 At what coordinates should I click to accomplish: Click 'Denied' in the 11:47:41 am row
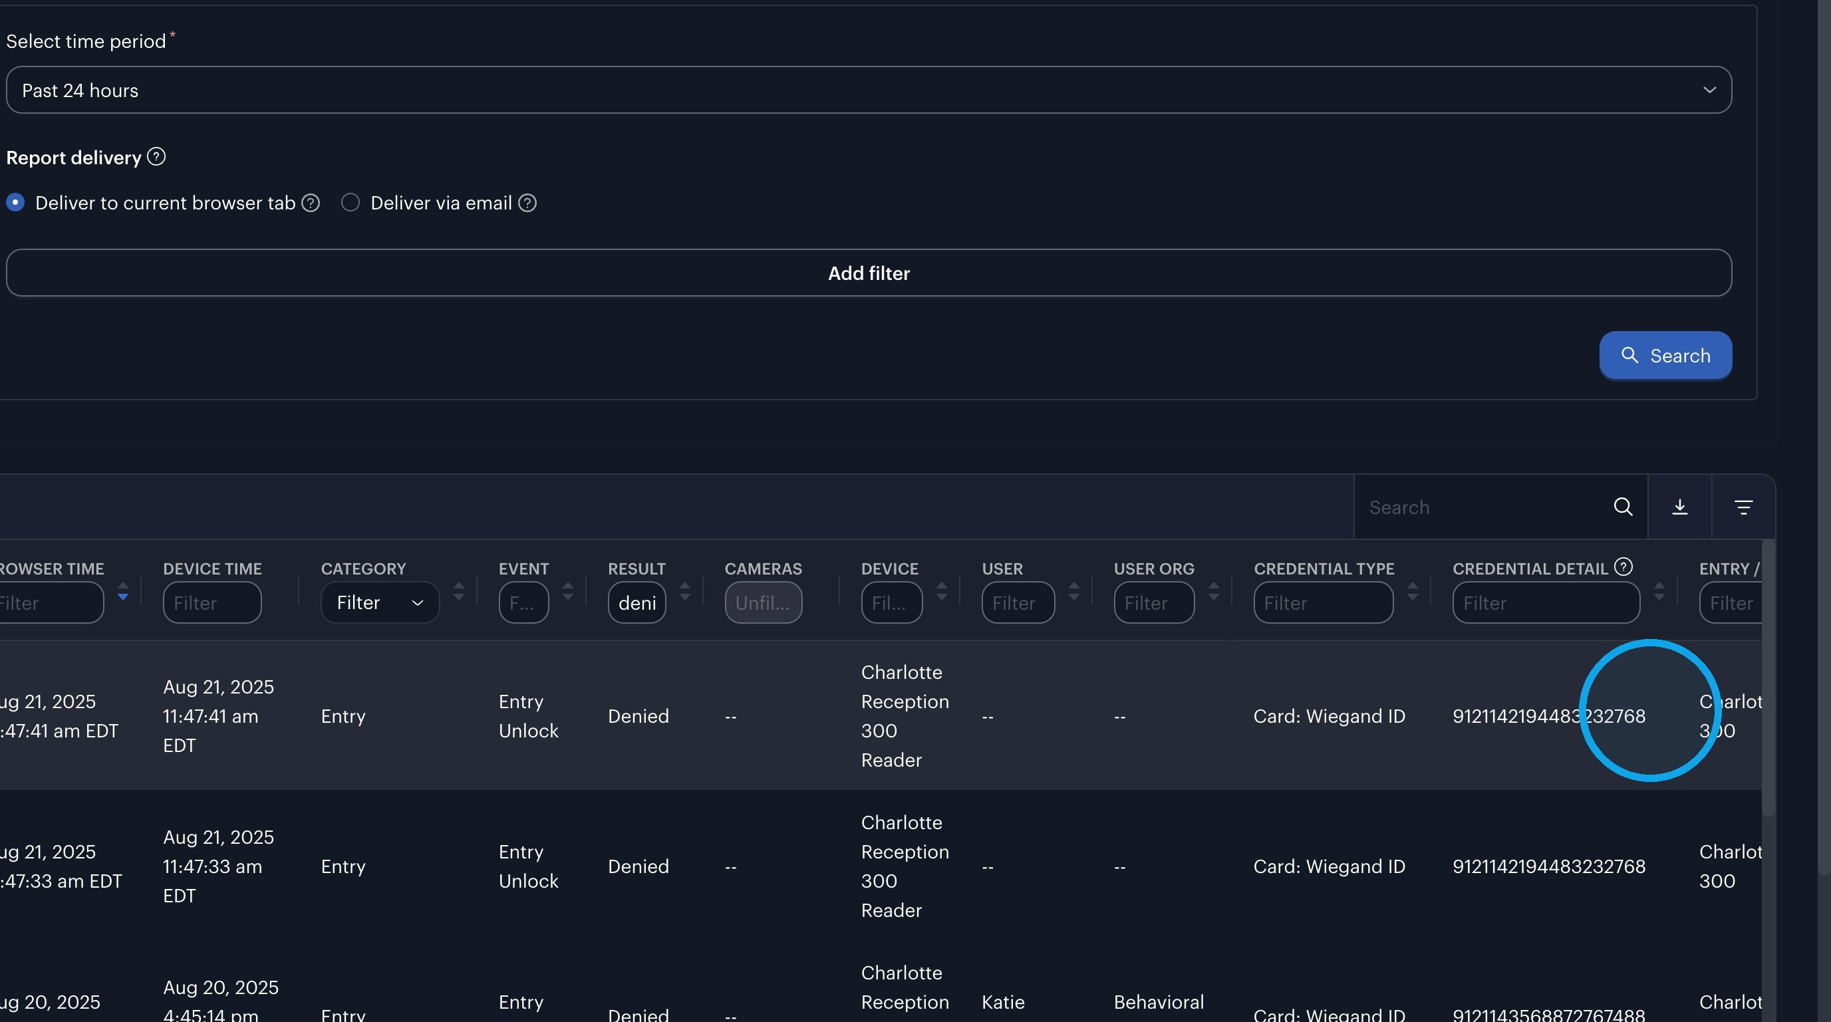[638, 715]
